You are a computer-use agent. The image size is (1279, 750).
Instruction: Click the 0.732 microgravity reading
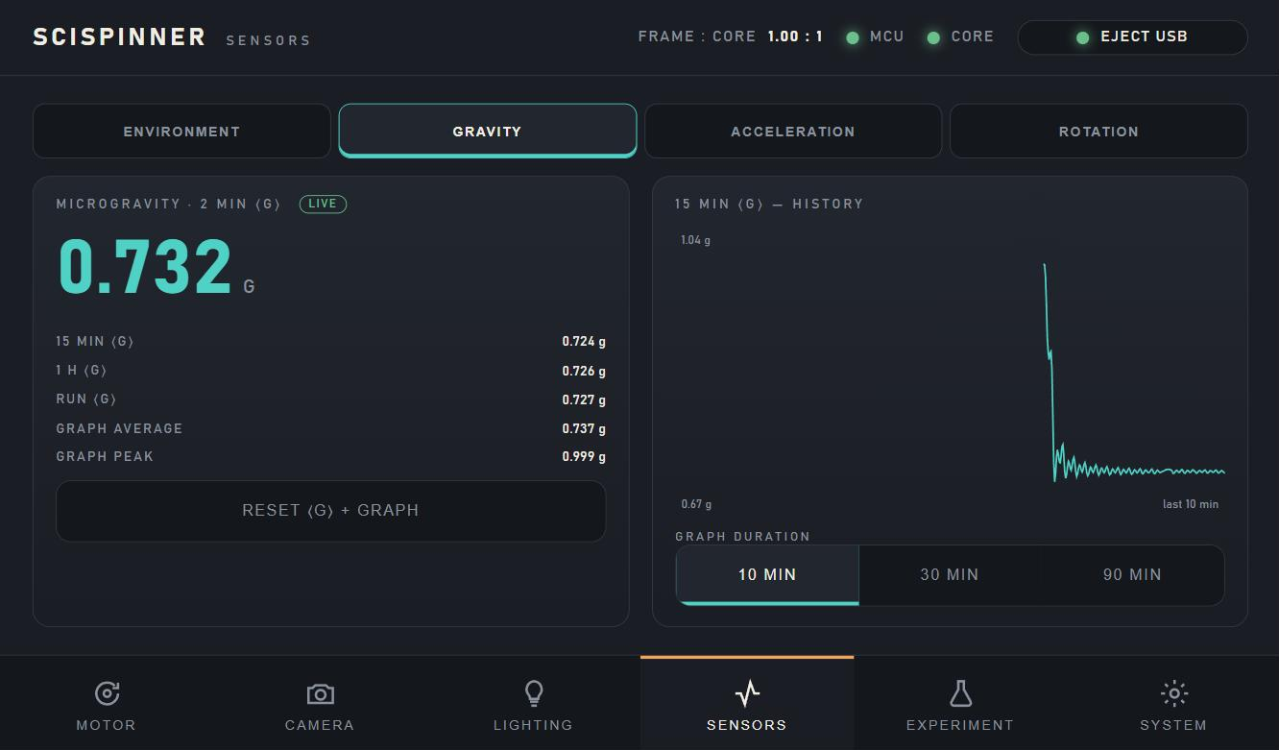pos(145,267)
